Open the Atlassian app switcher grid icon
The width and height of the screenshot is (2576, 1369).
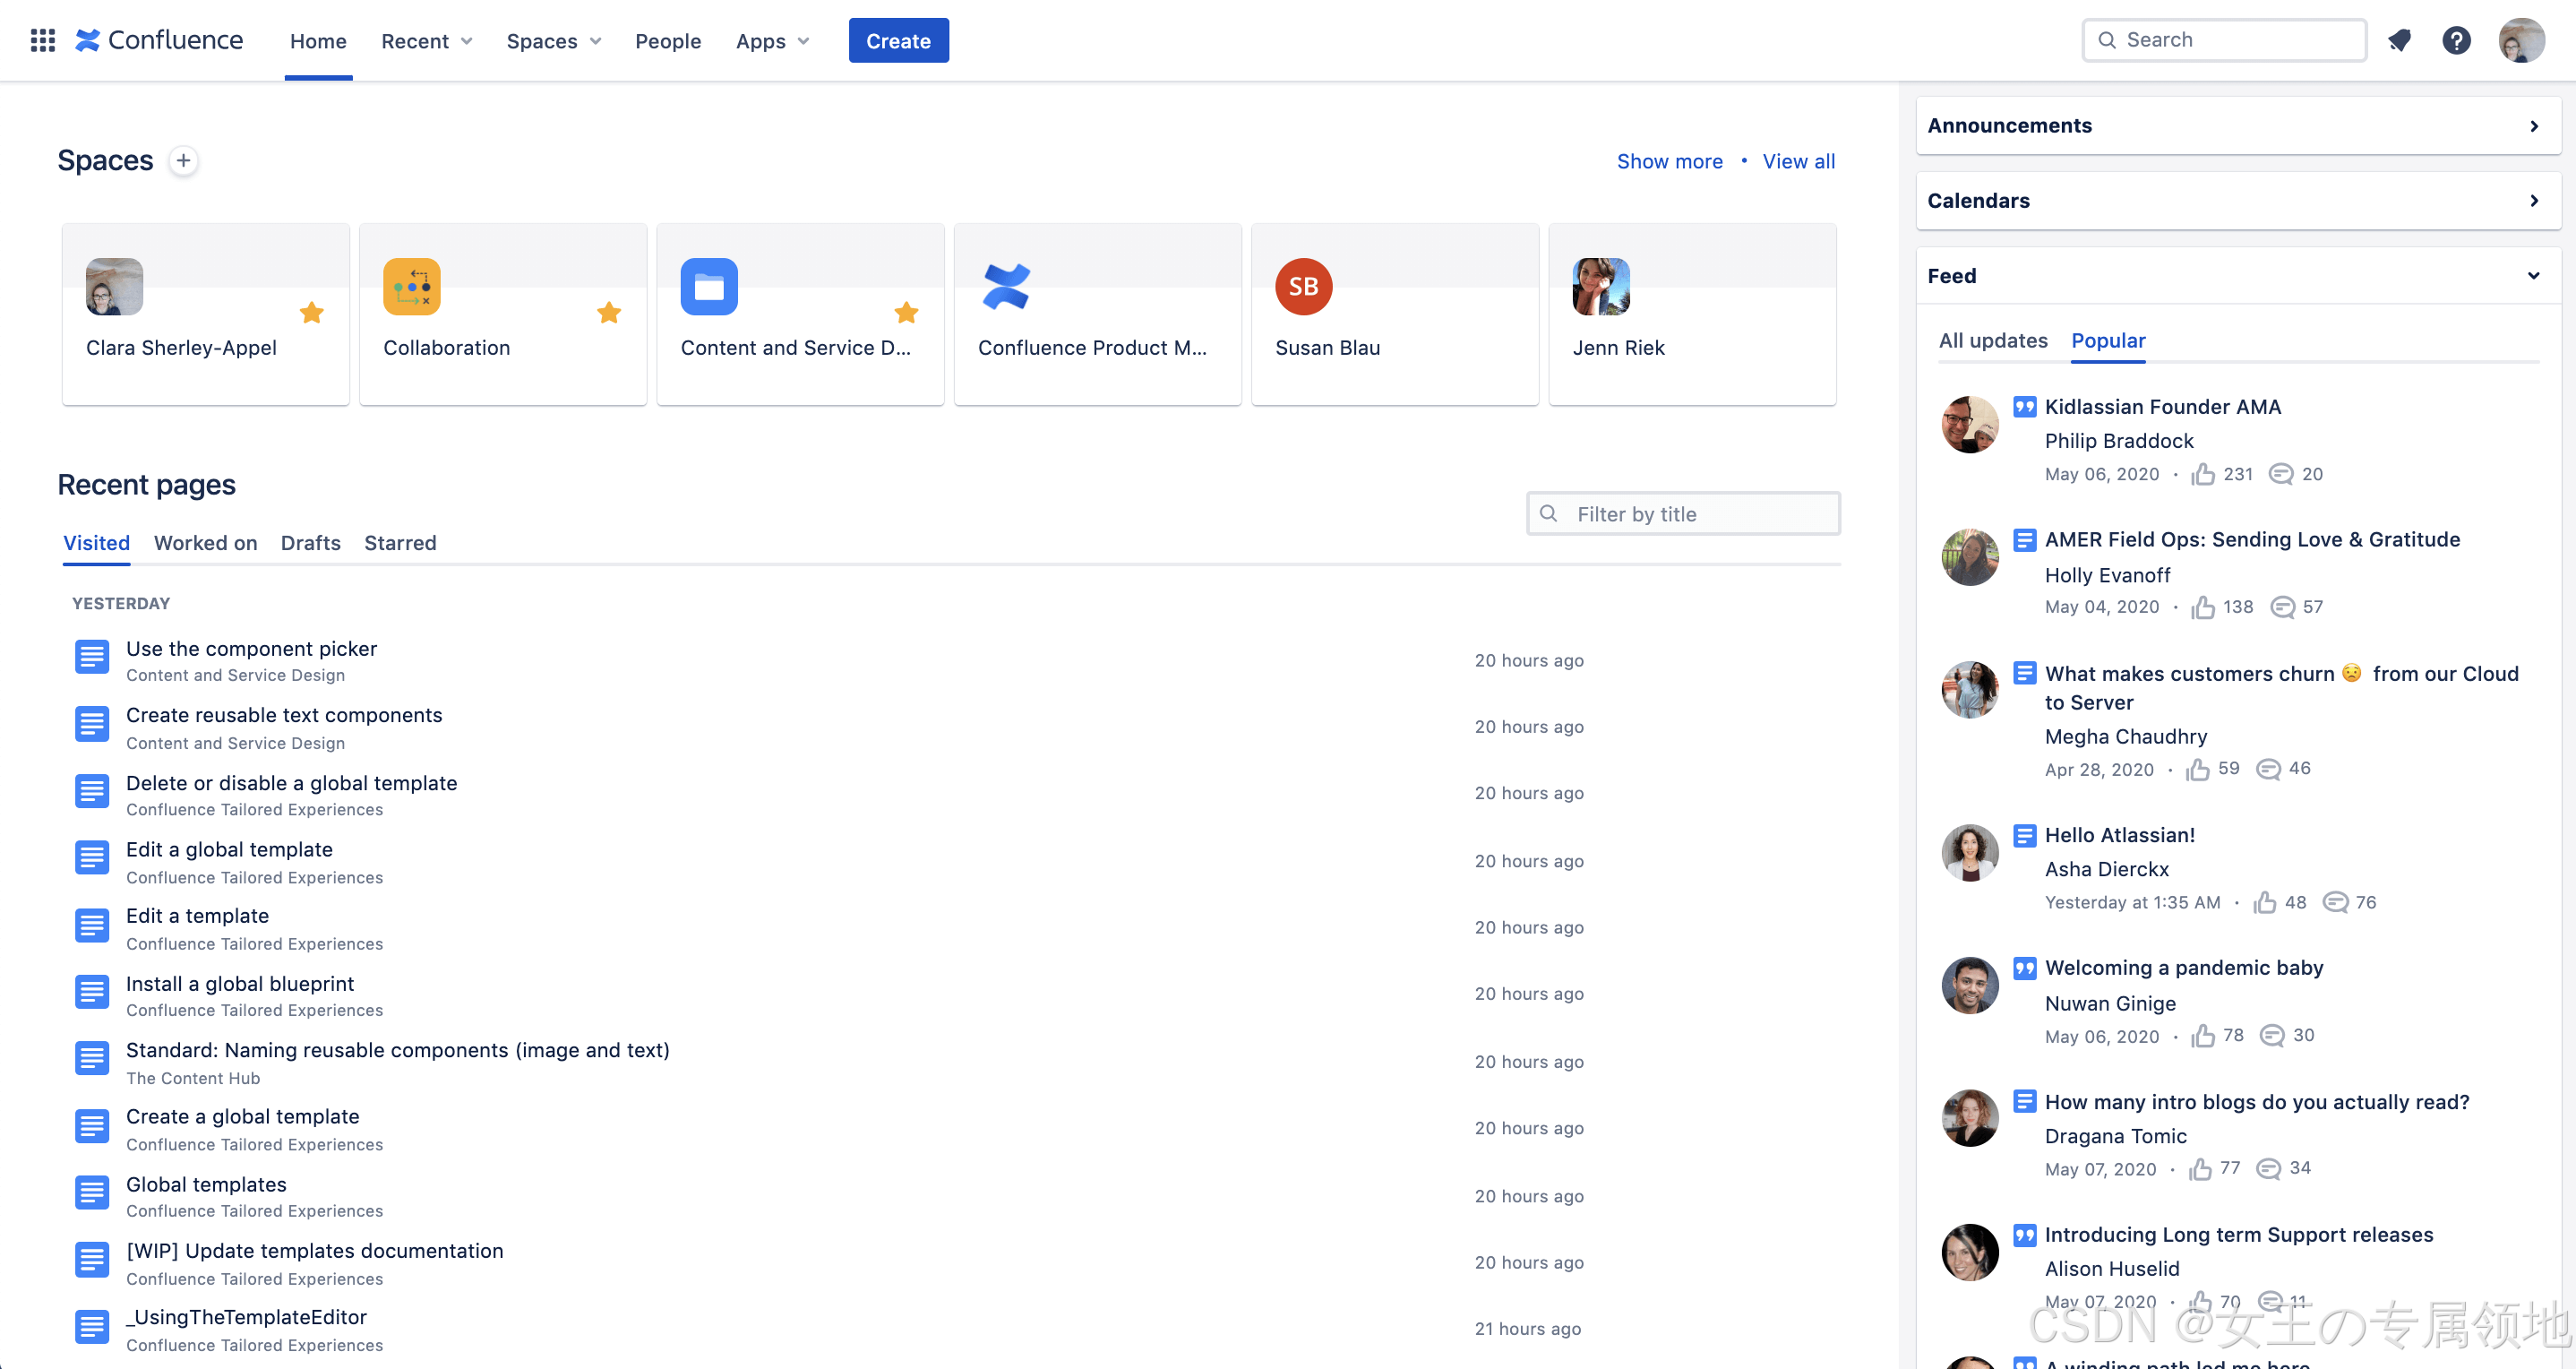[x=42, y=40]
